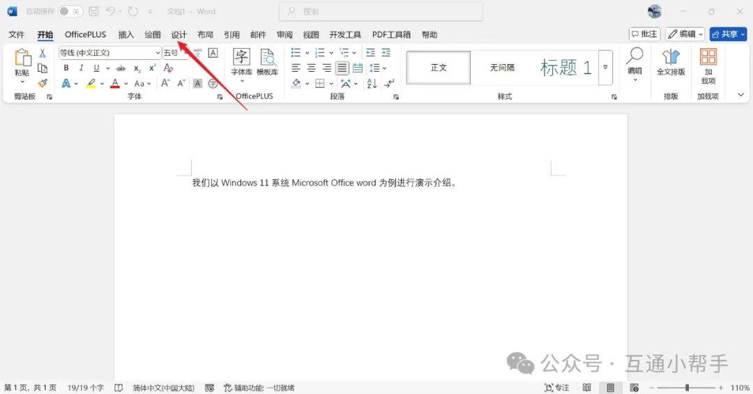Image resolution: width=753 pixels, height=394 pixels.
Task: Apply superscript formatting
Action: (152, 68)
